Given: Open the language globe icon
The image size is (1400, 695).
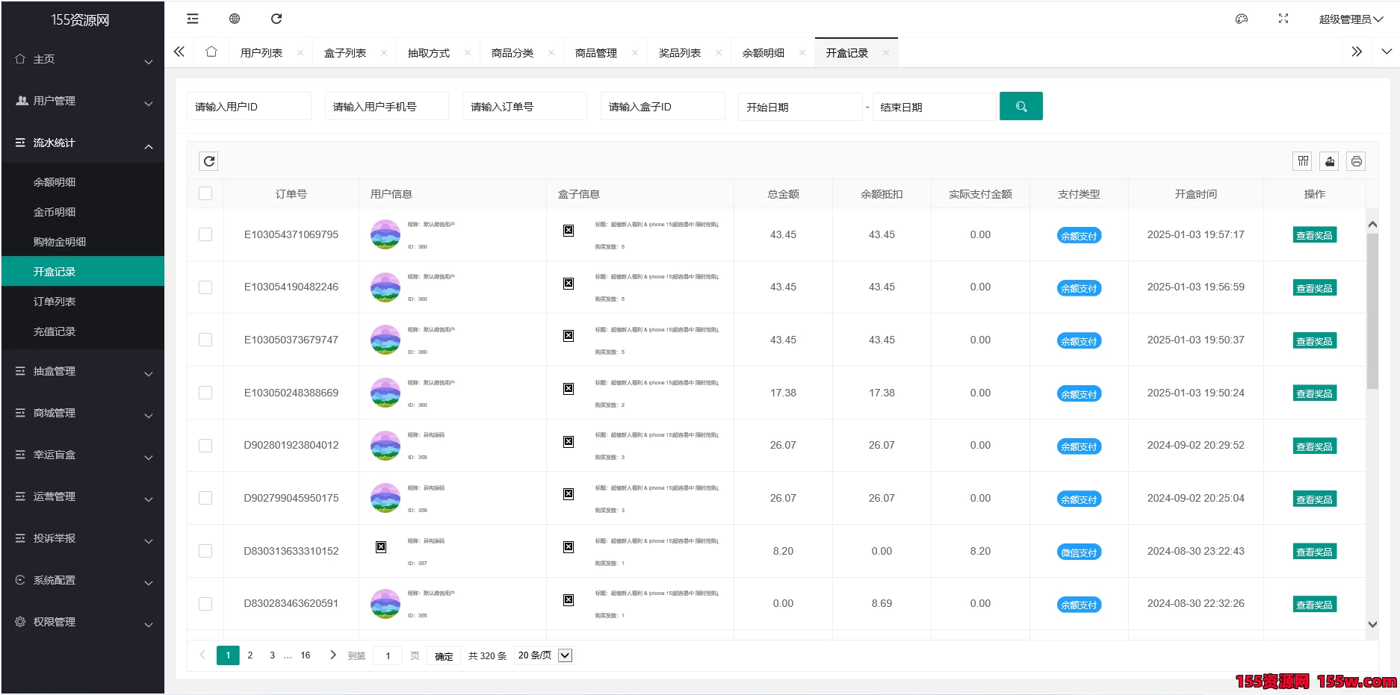Looking at the screenshot, I should 234,18.
